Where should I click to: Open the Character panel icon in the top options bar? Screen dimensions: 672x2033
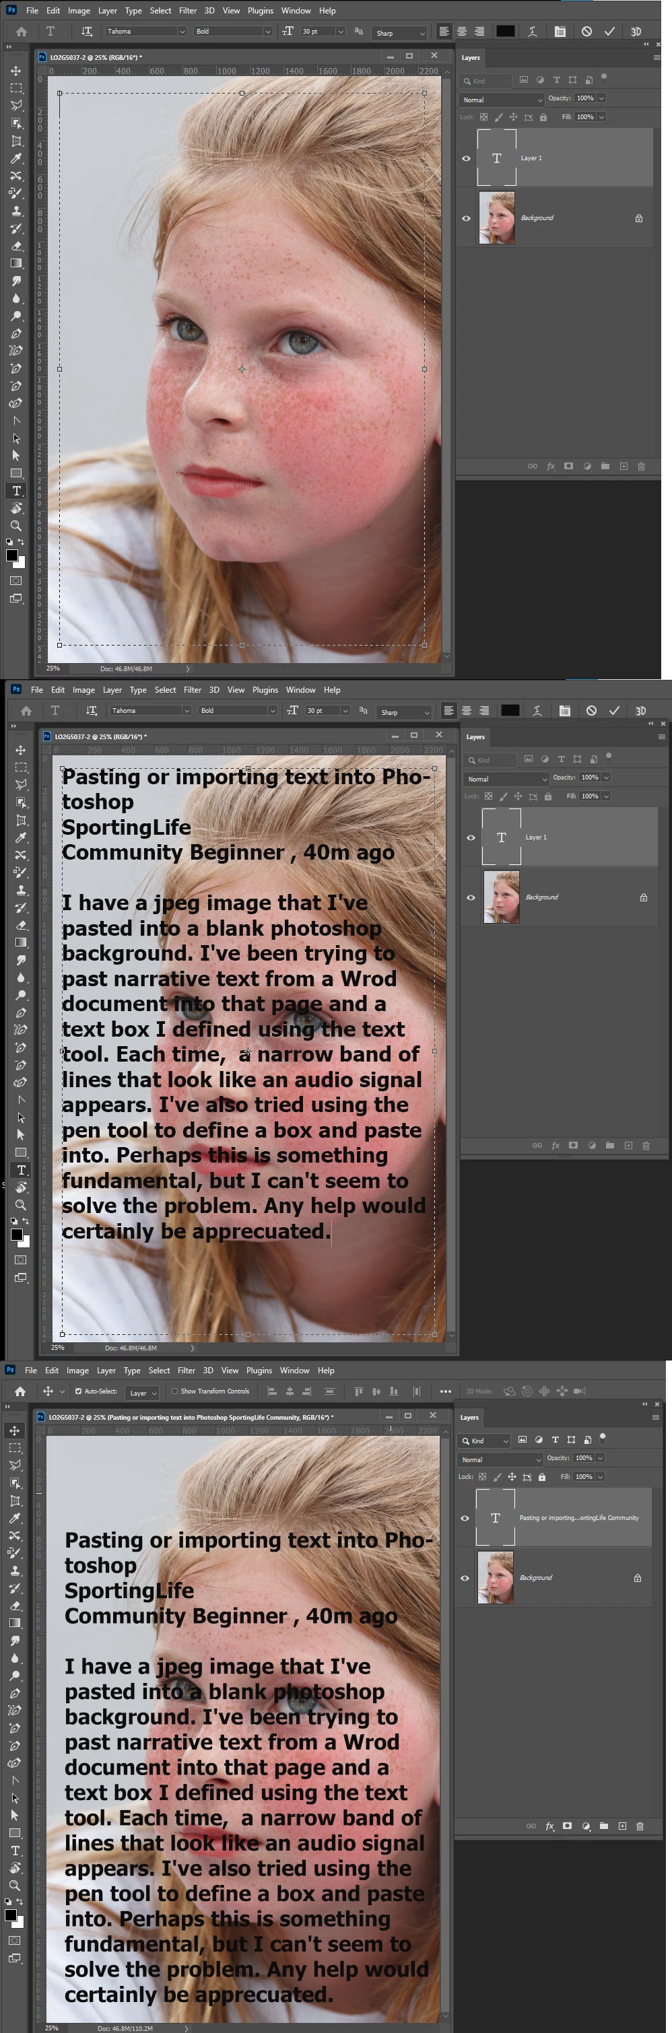click(560, 32)
